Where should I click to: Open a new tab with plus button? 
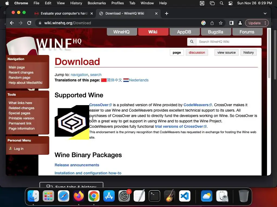click(167, 13)
